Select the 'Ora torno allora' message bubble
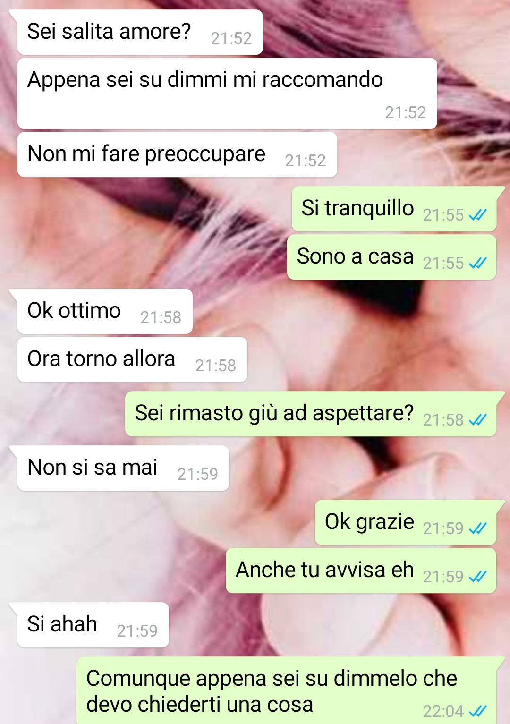510x724 pixels. [x=132, y=359]
